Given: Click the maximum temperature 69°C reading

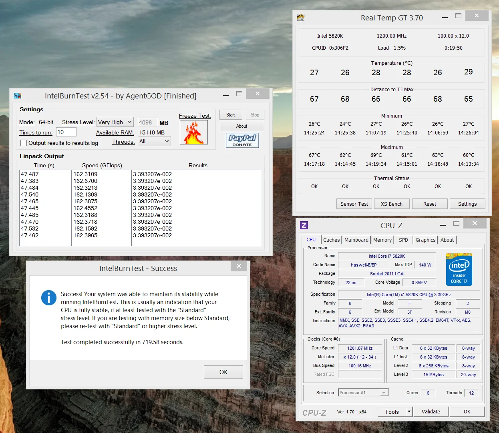Looking at the screenshot, I should tap(376, 155).
